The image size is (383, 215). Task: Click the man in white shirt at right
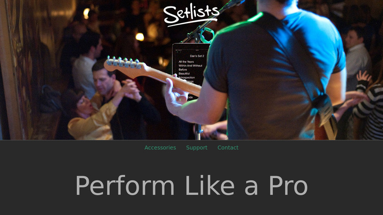(357, 56)
